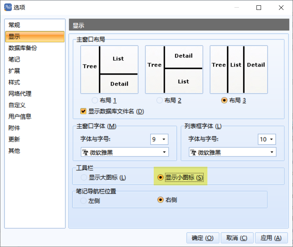The width and height of the screenshot is (293, 247).
Task: Open the 常规 settings category
Action: [x=14, y=25]
